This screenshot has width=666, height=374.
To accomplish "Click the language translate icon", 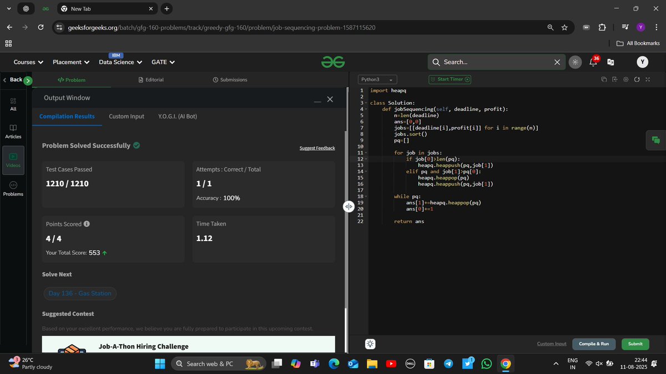I will (611, 62).
